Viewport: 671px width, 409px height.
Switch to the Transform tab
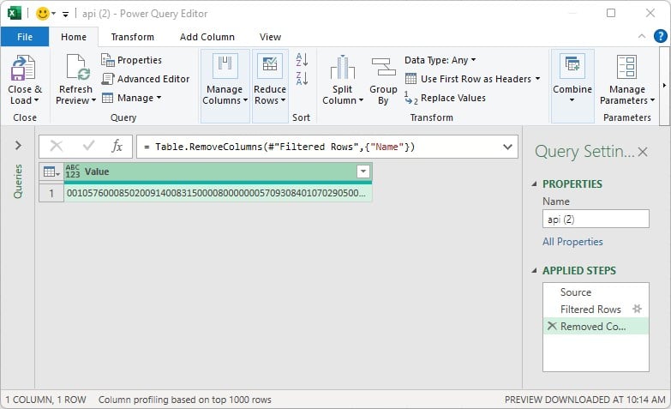pos(133,37)
